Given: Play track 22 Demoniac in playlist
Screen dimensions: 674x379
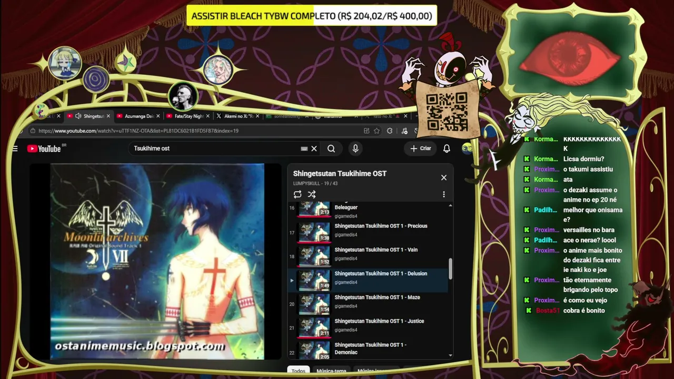Looking at the screenshot, I should point(368,349).
